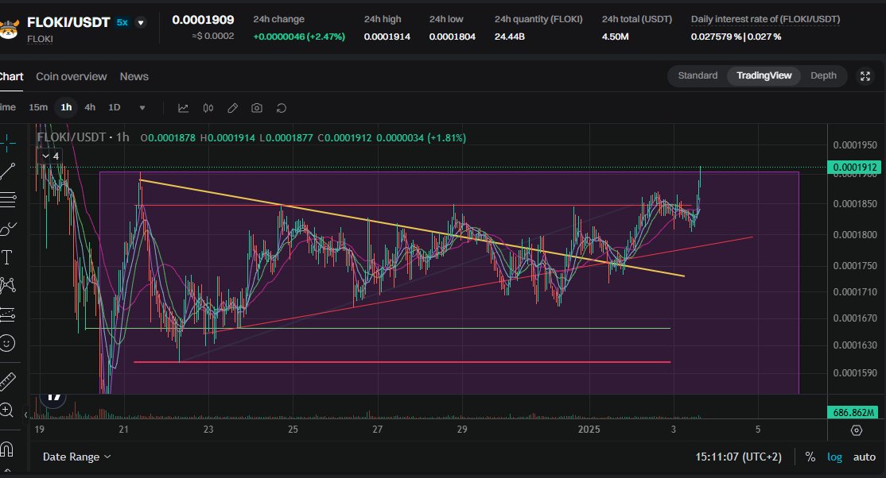
Task: Click the FLOKI link under pair name
Action: (40, 39)
